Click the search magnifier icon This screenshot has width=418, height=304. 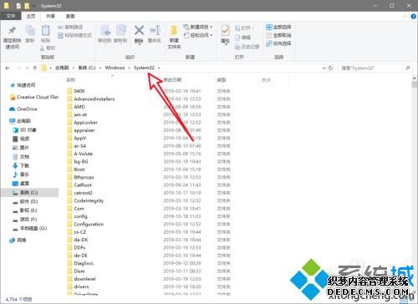[407, 68]
